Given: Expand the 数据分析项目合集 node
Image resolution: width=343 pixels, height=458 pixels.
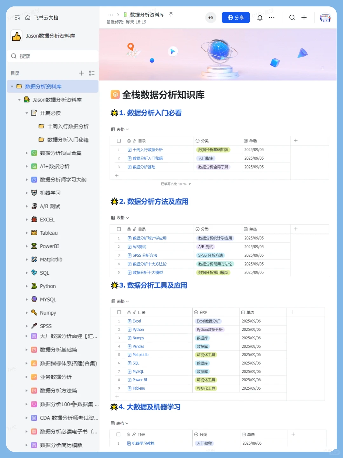Looking at the screenshot, I should [x=27, y=153].
